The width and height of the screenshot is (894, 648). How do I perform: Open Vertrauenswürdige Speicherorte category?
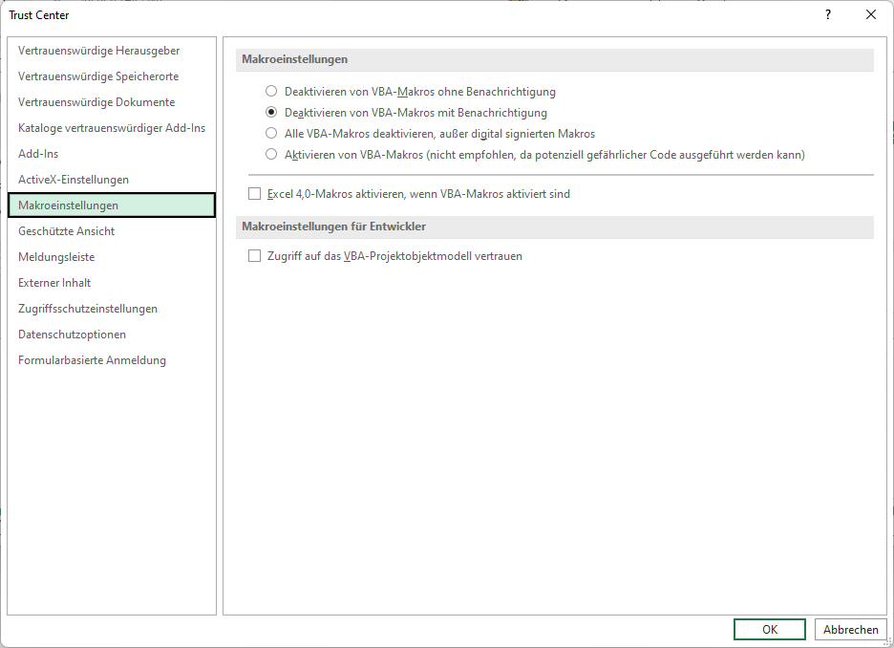tap(112, 76)
